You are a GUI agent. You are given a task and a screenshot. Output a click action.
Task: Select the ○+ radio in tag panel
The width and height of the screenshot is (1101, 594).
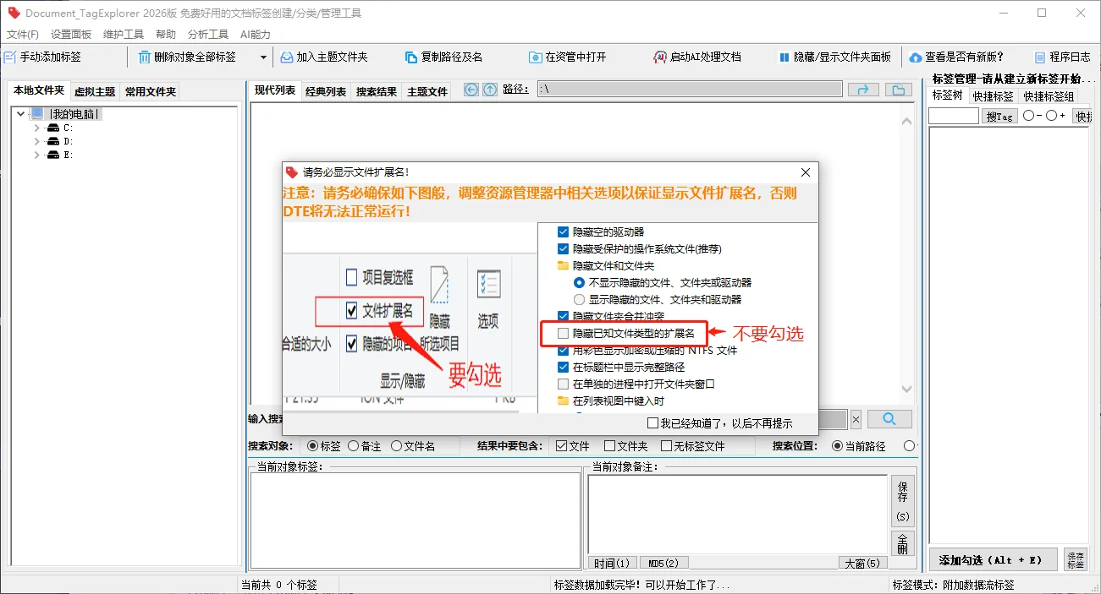pyautogui.click(x=1051, y=116)
